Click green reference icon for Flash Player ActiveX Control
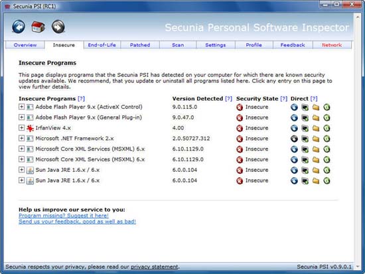 [x=327, y=107]
